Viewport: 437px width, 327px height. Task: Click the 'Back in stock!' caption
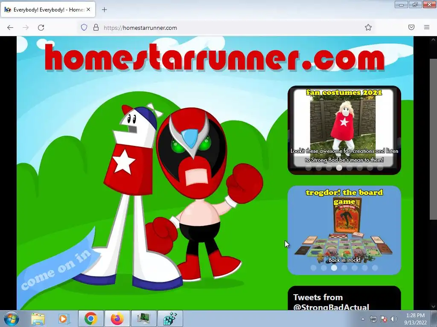344,260
